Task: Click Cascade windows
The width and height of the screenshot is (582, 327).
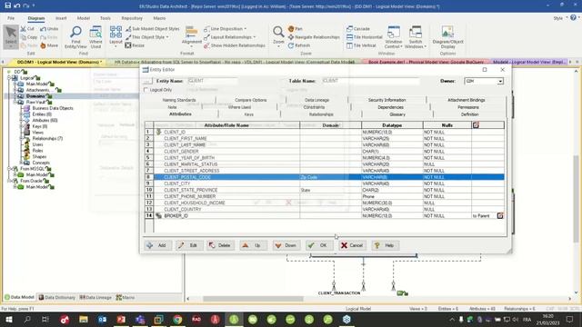Action: tap(358, 28)
